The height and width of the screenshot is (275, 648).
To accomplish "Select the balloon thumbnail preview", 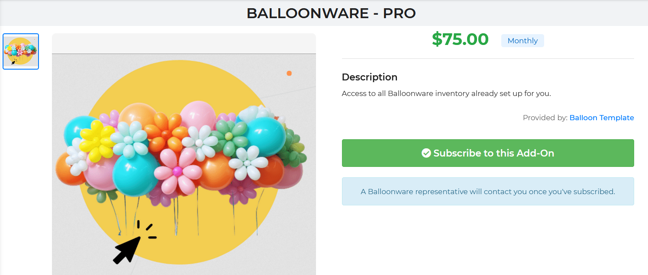I will (x=21, y=51).
